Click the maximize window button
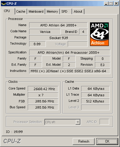120x147 pixels. (111, 4)
